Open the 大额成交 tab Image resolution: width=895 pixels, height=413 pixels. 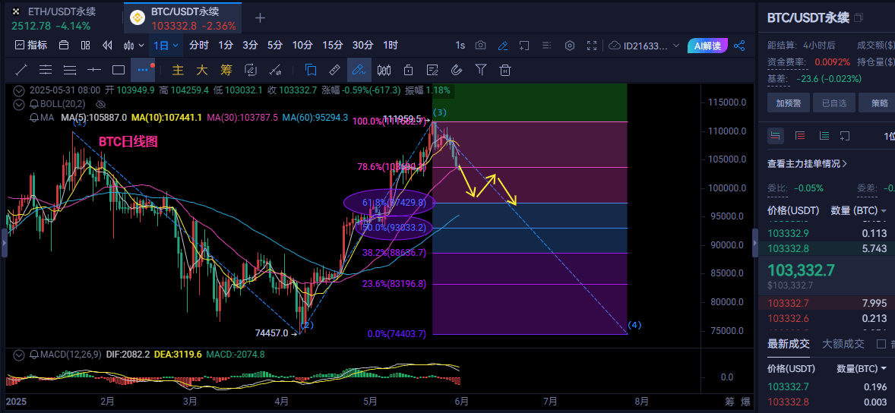point(843,344)
